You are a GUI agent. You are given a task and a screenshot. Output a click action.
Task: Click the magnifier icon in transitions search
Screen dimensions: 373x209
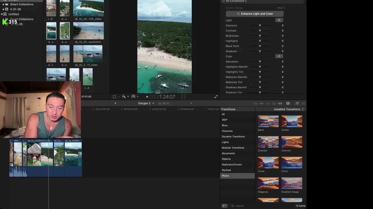[x=233, y=206]
